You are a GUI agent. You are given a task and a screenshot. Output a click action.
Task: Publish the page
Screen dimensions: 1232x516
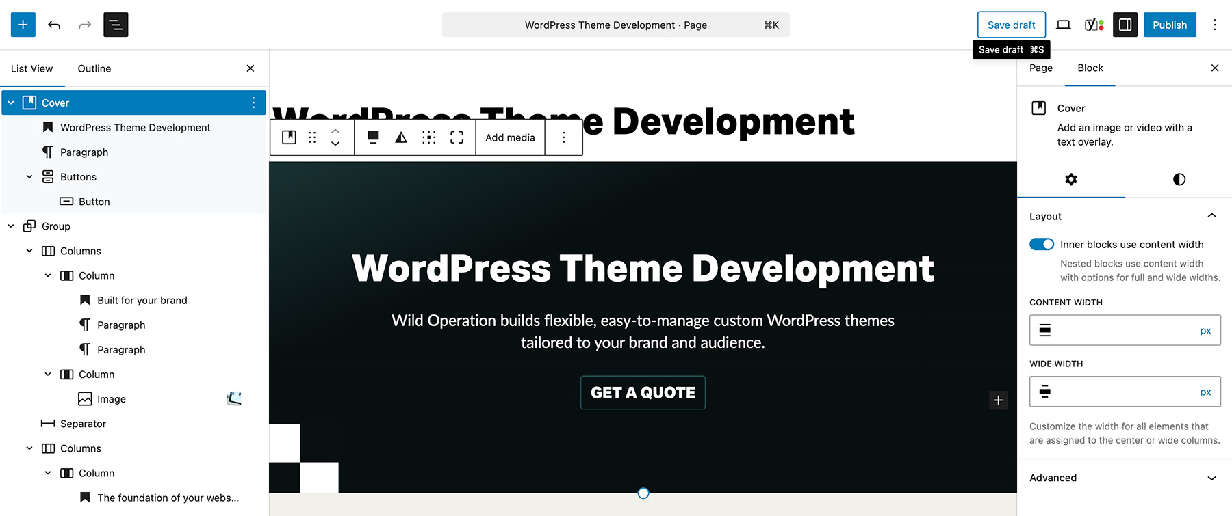(x=1170, y=25)
